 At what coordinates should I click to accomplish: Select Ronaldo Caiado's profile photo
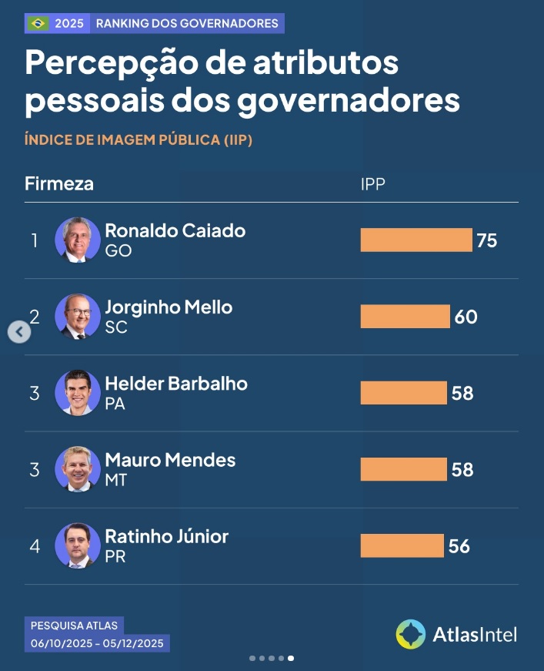tap(77, 240)
